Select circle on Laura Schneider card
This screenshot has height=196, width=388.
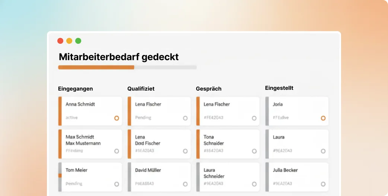coord(254,184)
